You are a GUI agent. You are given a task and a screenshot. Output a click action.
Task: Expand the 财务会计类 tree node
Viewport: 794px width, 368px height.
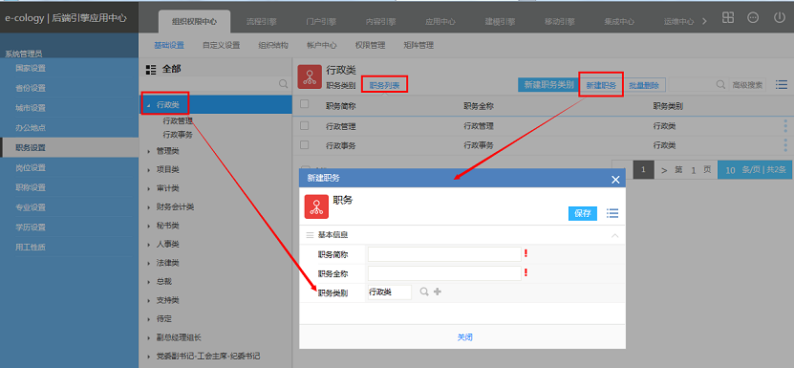point(148,206)
